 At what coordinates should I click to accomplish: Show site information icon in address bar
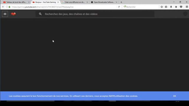coord(7,7)
